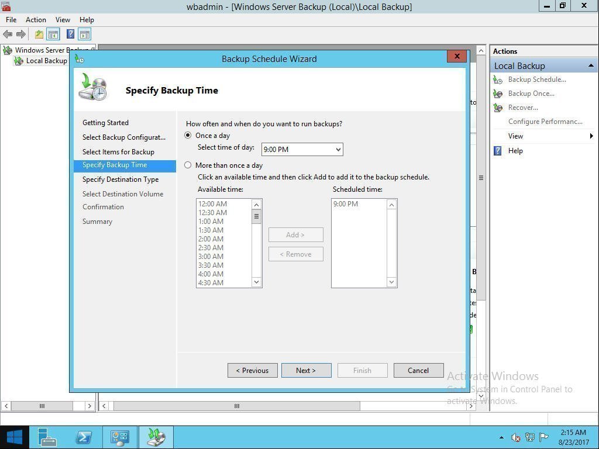Select the 'More than once a day' option
Viewport: 599px width, 449px height.
click(188, 165)
